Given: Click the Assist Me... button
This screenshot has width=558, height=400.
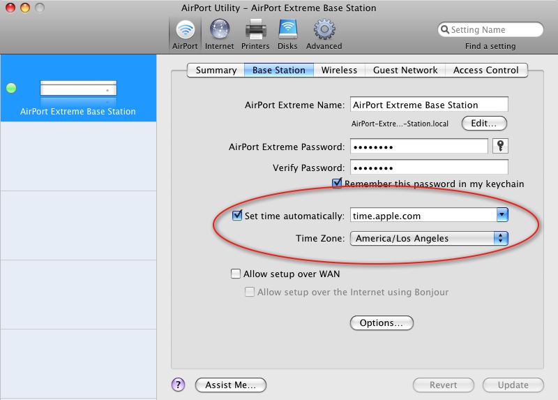Looking at the screenshot, I should click(x=231, y=385).
